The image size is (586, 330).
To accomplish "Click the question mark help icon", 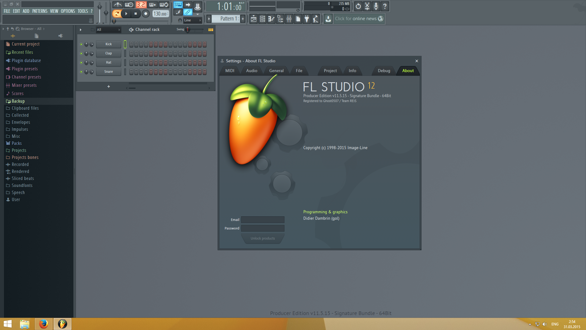I will [x=385, y=6].
